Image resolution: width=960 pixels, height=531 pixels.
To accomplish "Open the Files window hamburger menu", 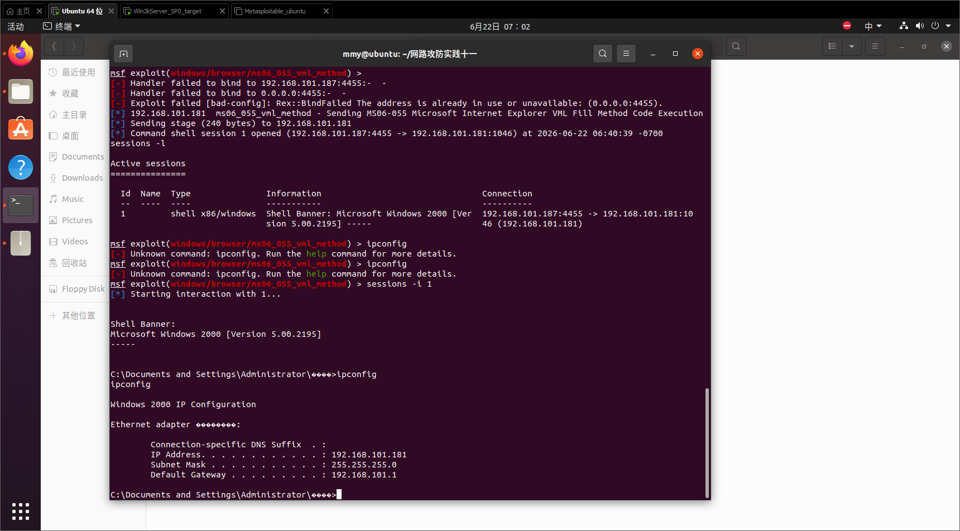I will click(875, 46).
